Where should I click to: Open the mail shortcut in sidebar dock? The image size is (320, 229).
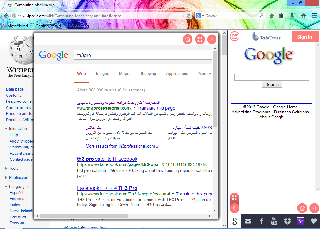(x=248, y=221)
